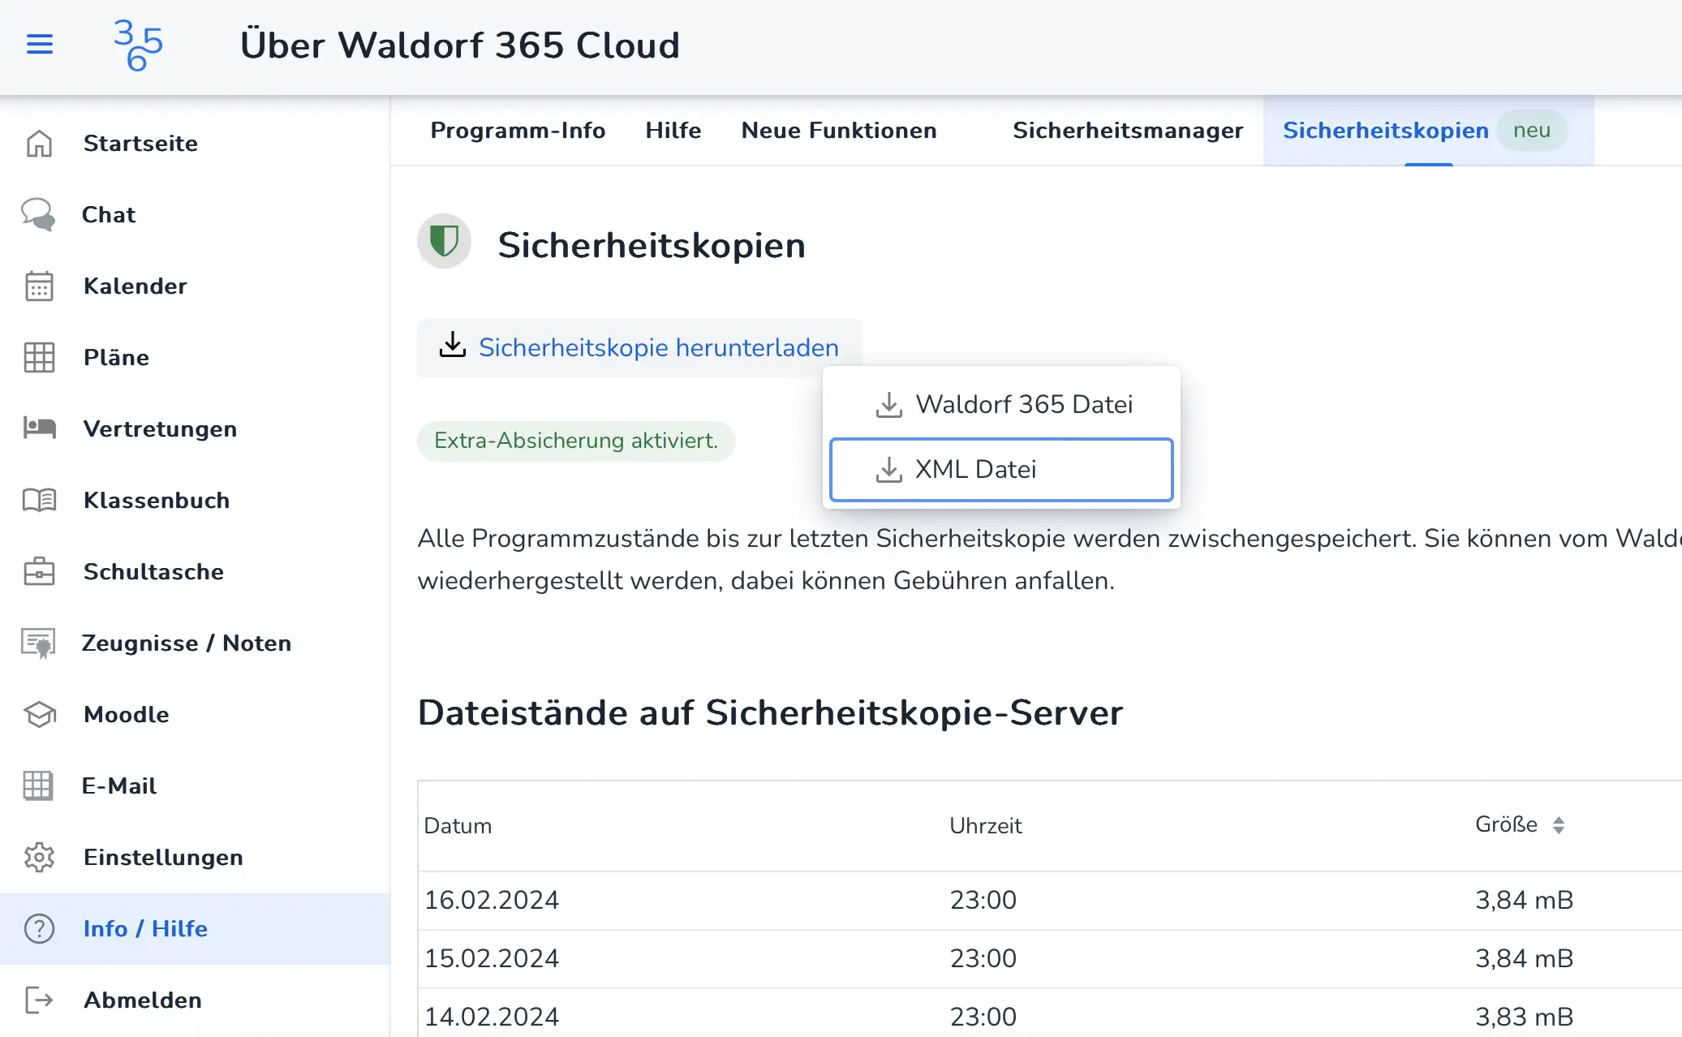
Task: Open Schultasche from sidebar
Action: coord(195,572)
